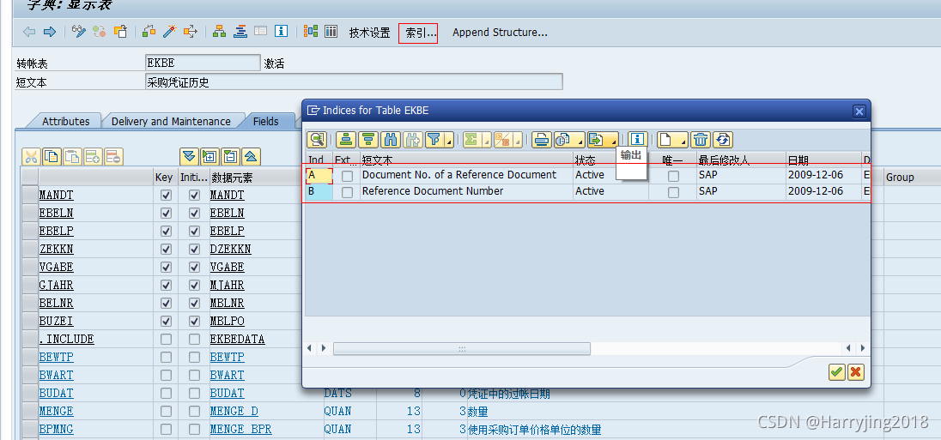Sort ascending in Indices dialog toolbar
Viewport: 941px width, 440px height.
346,140
